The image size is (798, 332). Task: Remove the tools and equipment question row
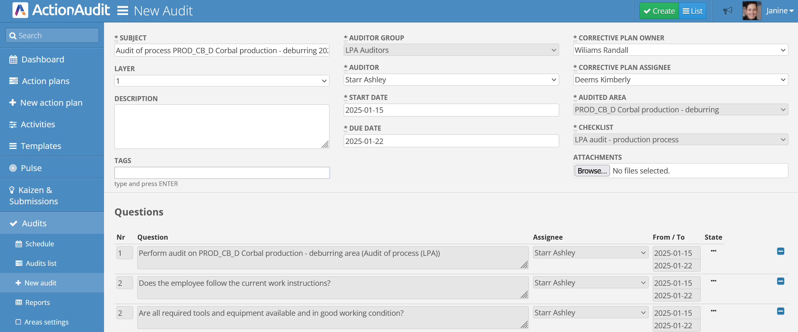781,311
